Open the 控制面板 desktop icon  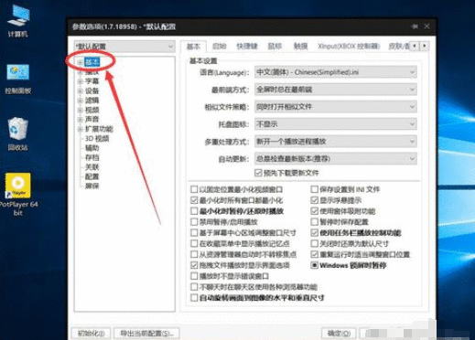[18, 78]
